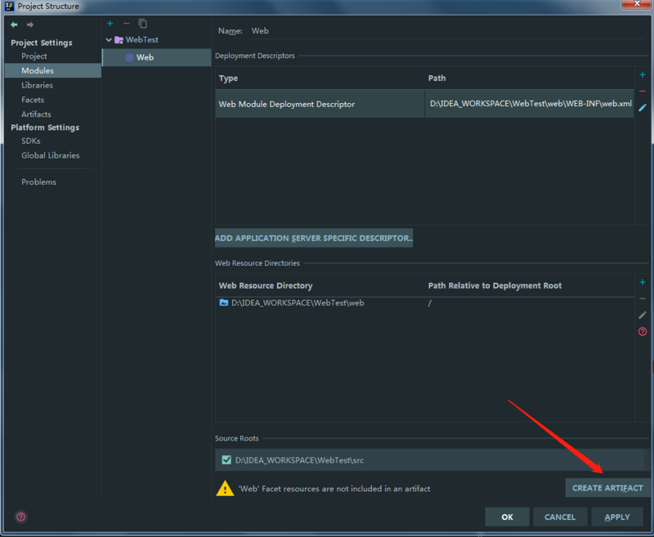Copy the selected module
The image size is (654, 537).
pyautogui.click(x=142, y=24)
